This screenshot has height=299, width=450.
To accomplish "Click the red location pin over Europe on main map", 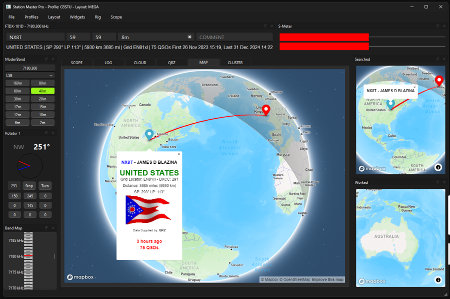I will pyautogui.click(x=266, y=110).
